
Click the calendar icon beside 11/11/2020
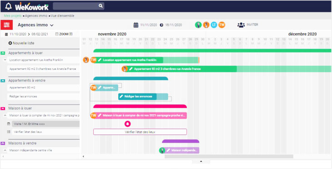pos(136,25)
